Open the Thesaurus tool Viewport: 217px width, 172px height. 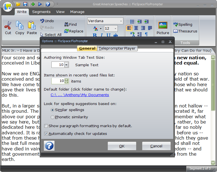coord(185,31)
